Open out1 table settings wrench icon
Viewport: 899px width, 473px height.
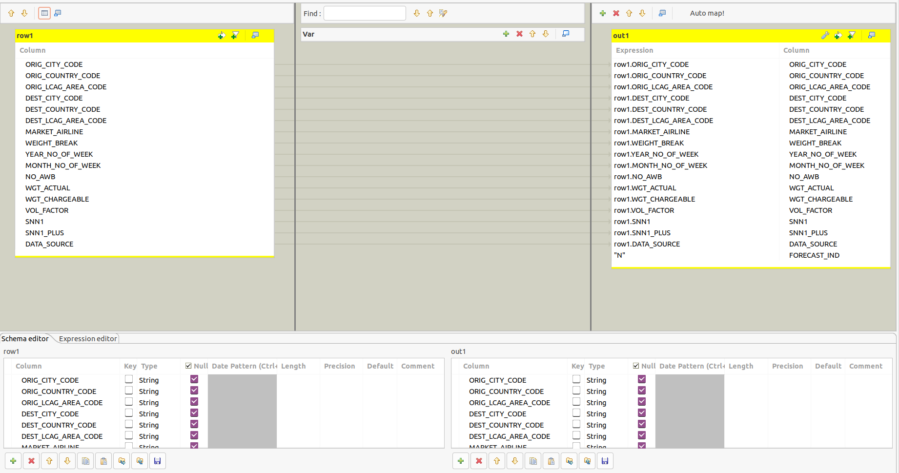click(x=825, y=35)
